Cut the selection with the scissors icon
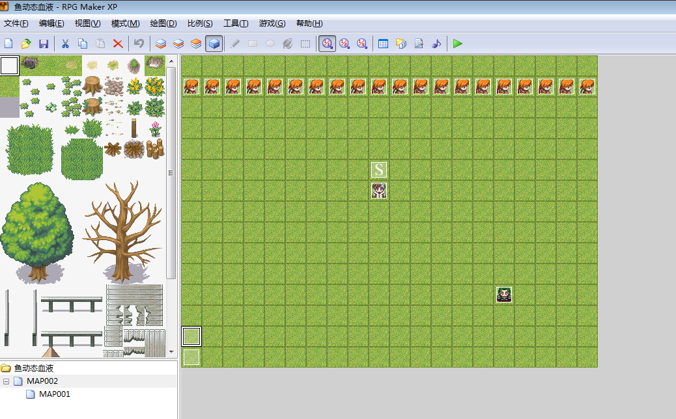Screen dimensions: 676x419 (x=65, y=44)
